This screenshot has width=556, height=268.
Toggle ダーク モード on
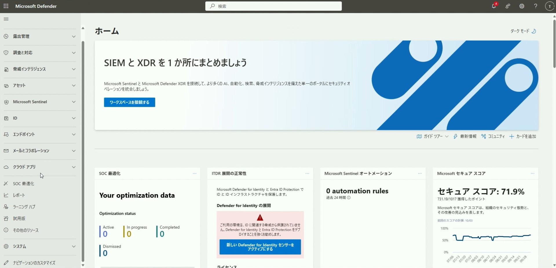click(523, 31)
